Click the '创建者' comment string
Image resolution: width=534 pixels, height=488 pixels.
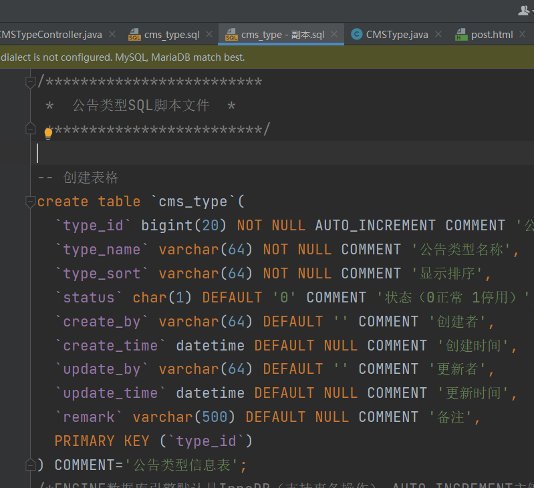(457, 321)
